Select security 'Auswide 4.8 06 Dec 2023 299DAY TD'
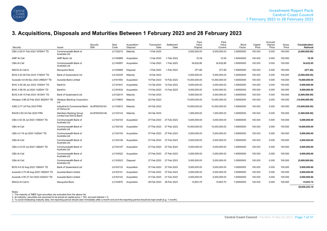The image size is (327, 231). click(32, 80)
